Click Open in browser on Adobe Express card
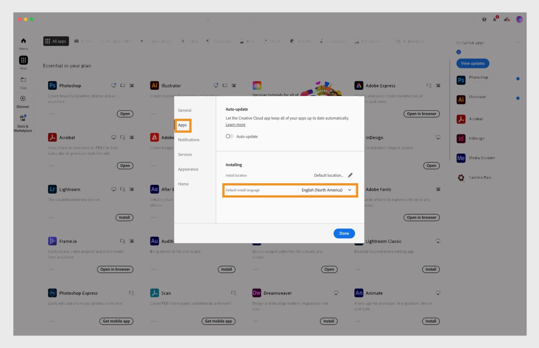The height and width of the screenshot is (348, 539). click(422, 114)
